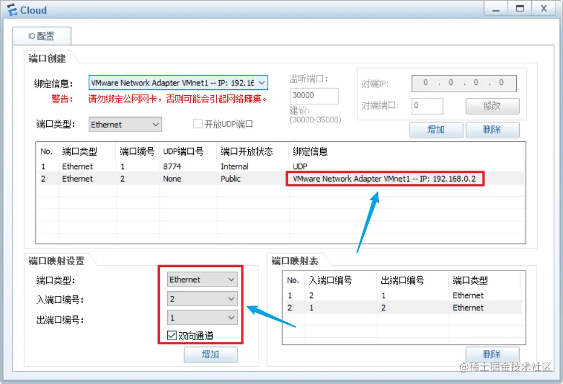Select port row 1 with UDP 8774
Image resolution: width=563 pixels, height=384 pixels.
[280, 167]
